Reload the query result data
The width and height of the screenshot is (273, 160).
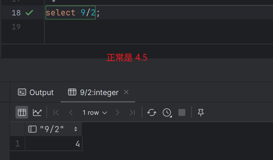pyautogui.click(x=152, y=112)
